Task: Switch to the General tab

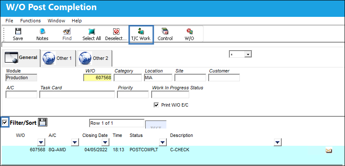Action: (21, 58)
